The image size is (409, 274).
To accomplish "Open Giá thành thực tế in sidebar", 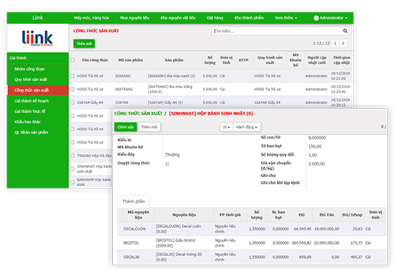I will click(x=30, y=111).
